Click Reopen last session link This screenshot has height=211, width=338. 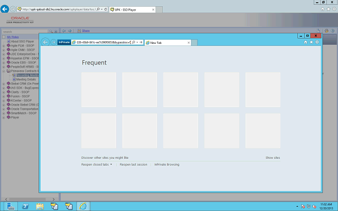(134, 165)
